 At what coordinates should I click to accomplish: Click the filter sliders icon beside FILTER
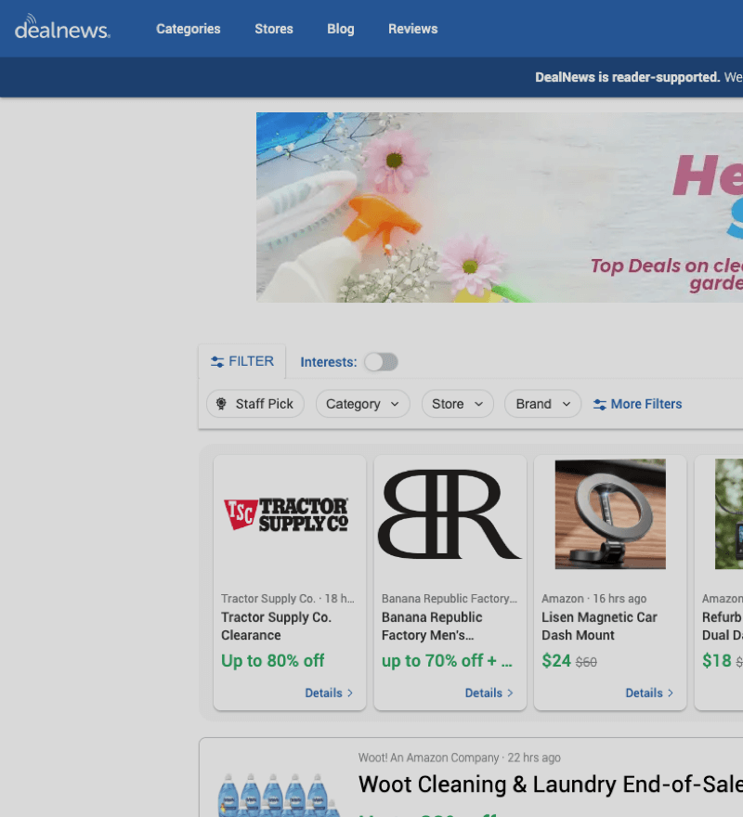(x=217, y=362)
